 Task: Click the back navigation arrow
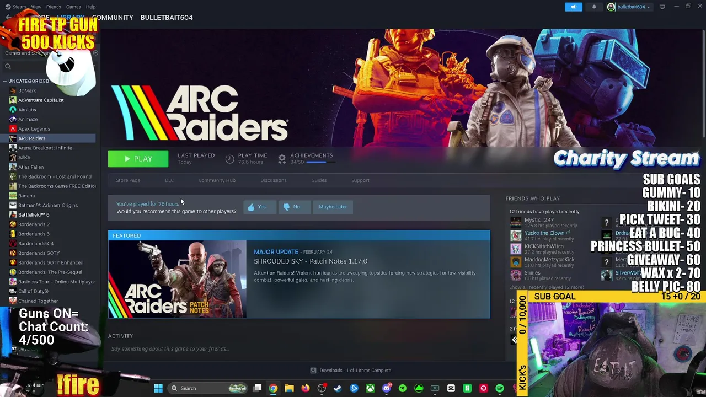pyautogui.click(x=7, y=18)
